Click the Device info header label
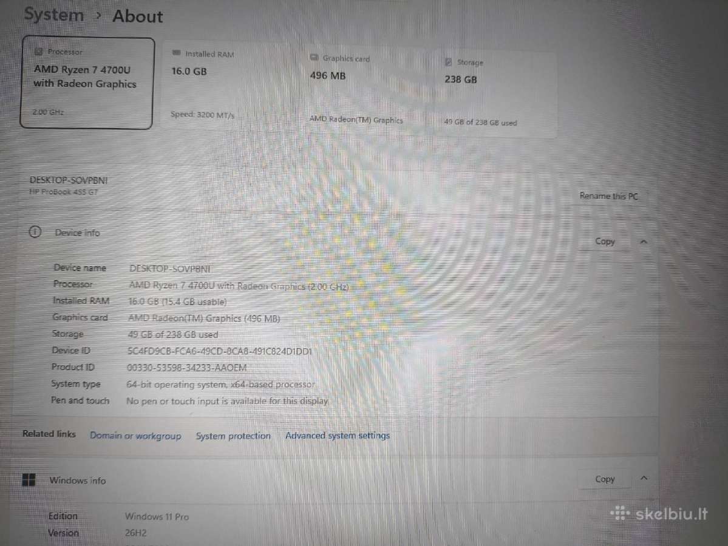 pos(78,233)
